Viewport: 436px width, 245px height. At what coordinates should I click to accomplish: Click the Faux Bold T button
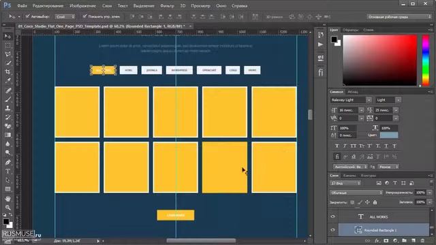point(337,146)
